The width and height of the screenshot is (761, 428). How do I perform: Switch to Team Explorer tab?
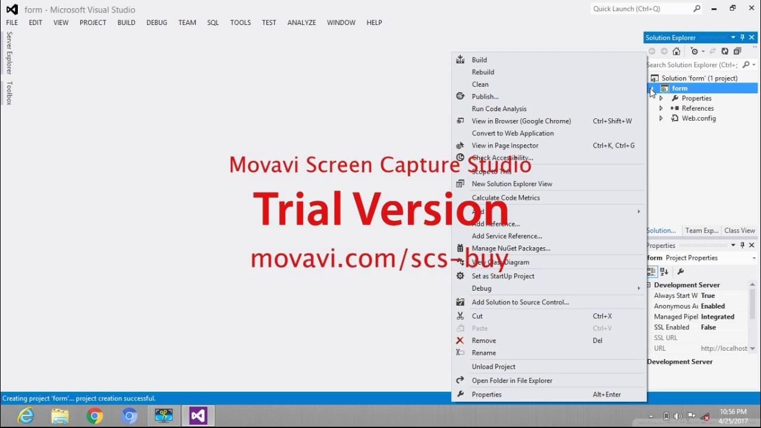[702, 231]
